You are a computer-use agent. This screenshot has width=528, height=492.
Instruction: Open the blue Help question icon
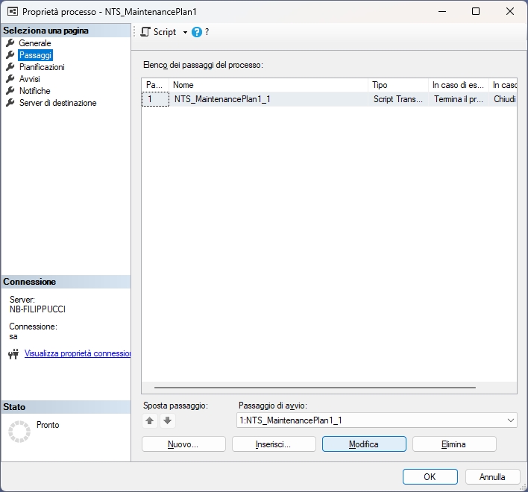pos(197,32)
